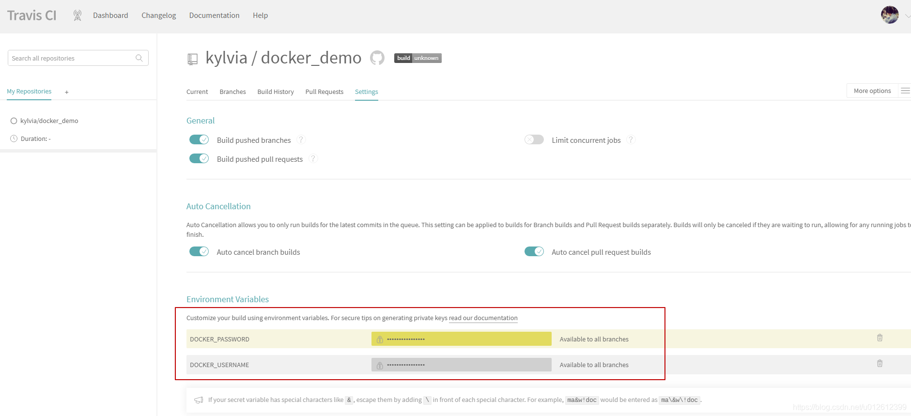The height and width of the screenshot is (416, 911).
Task: Open kylvia/docker_demo in the sidebar
Action: coord(49,121)
